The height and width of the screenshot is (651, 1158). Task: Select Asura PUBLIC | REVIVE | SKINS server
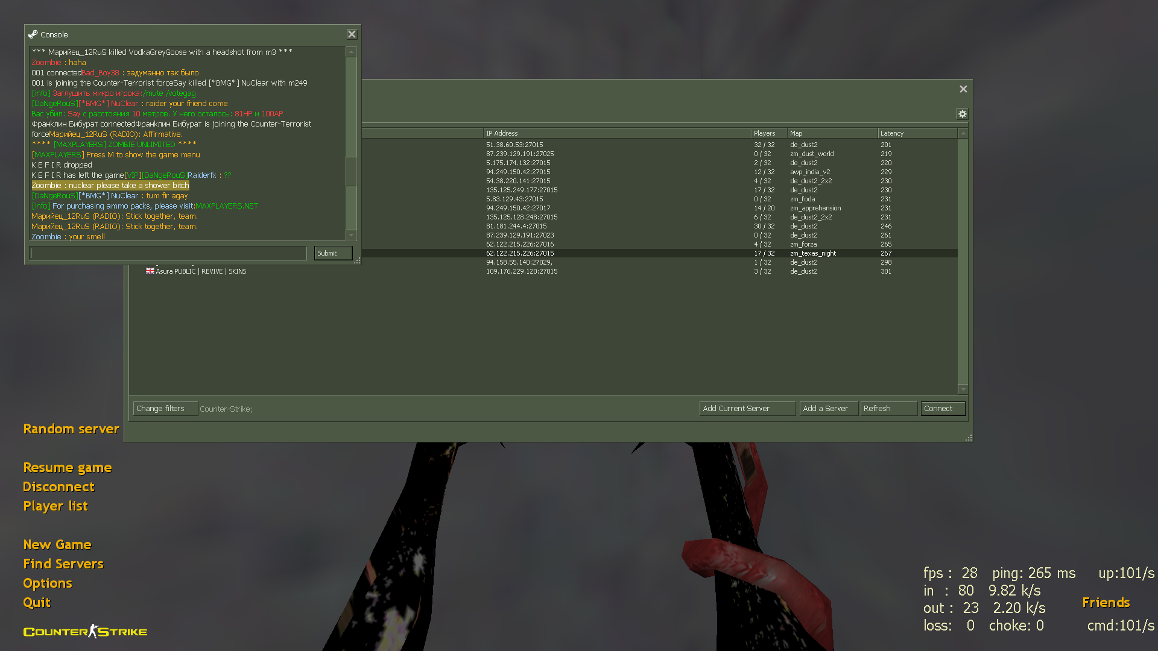tap(543, 271)
